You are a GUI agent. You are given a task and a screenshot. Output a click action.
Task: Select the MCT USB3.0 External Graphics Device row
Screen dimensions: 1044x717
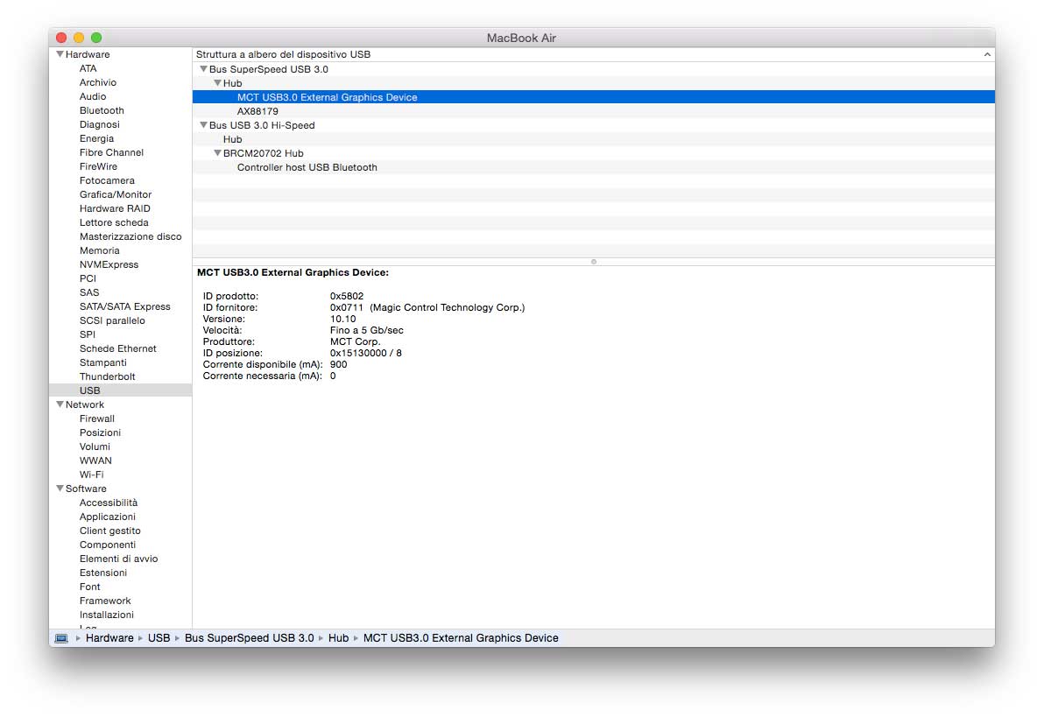pyautogui.click(x=327, y=97)
